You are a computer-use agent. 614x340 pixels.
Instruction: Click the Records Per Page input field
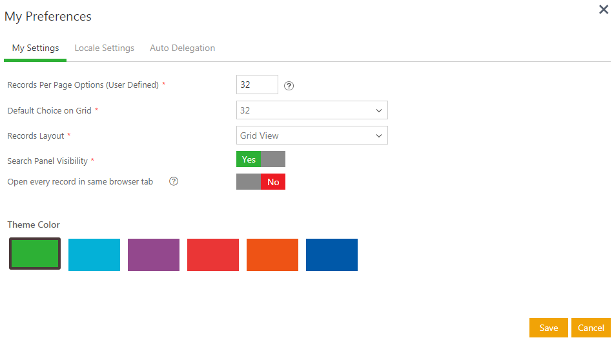(x=257, y=85)
